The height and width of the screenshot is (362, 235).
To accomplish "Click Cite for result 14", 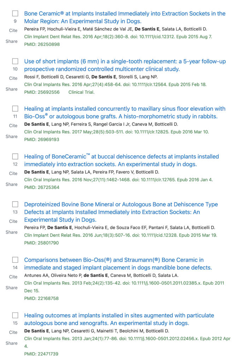I will pos(13,276).
